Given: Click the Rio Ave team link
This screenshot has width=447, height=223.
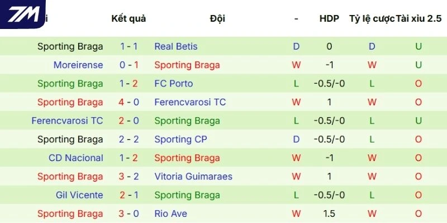Looking at the screenshot, I should (170, 214).
